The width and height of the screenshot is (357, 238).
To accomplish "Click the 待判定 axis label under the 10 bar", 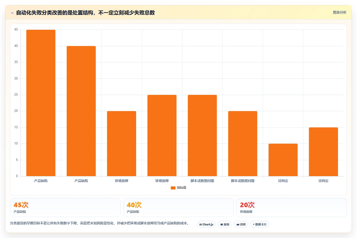I will click(x=283, y=181).
